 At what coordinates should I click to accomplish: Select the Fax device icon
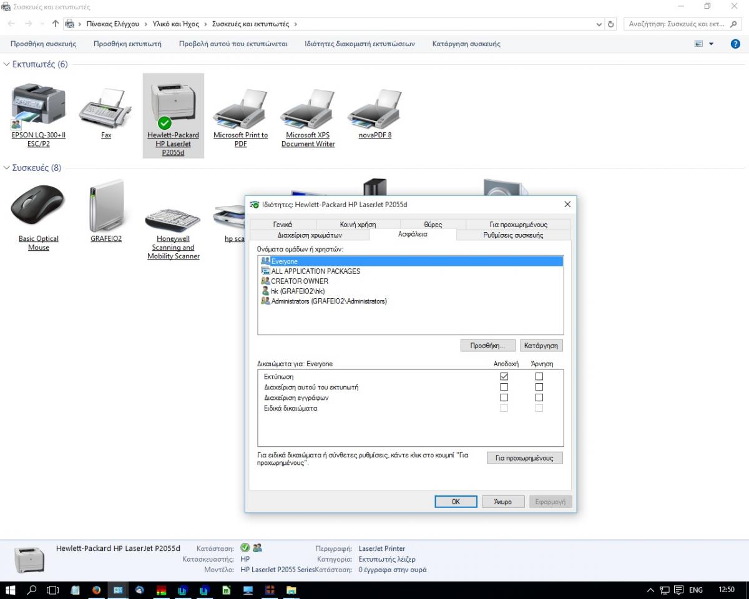105,112
